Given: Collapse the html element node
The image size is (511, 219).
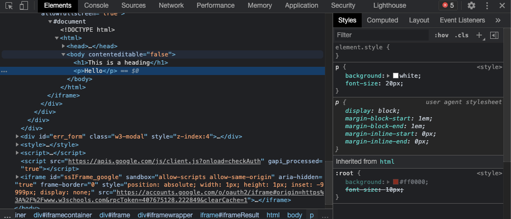Looking at the screenshot, I should 57,38.
